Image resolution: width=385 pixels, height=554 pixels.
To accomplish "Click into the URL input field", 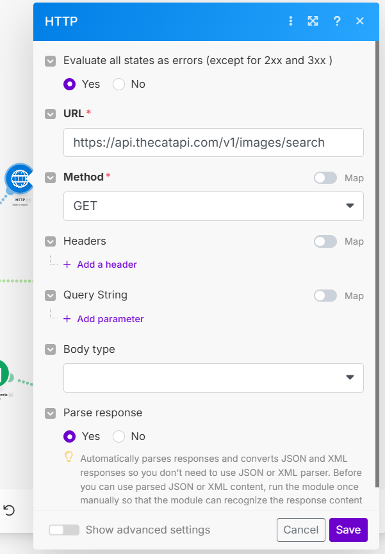I will point(213,143).
